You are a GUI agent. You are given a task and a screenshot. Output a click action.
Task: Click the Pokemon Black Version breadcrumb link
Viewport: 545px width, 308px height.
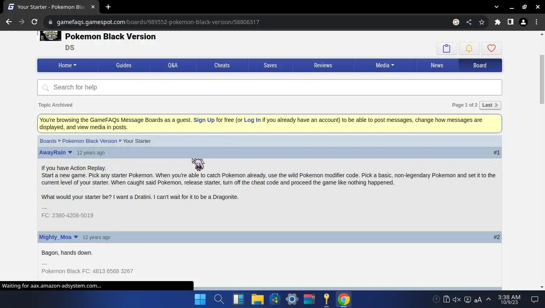[x=90, y=141]
